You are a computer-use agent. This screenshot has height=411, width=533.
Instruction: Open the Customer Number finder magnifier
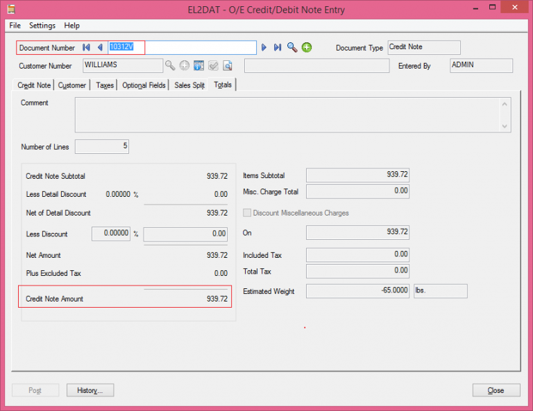[x=170, y=66]
